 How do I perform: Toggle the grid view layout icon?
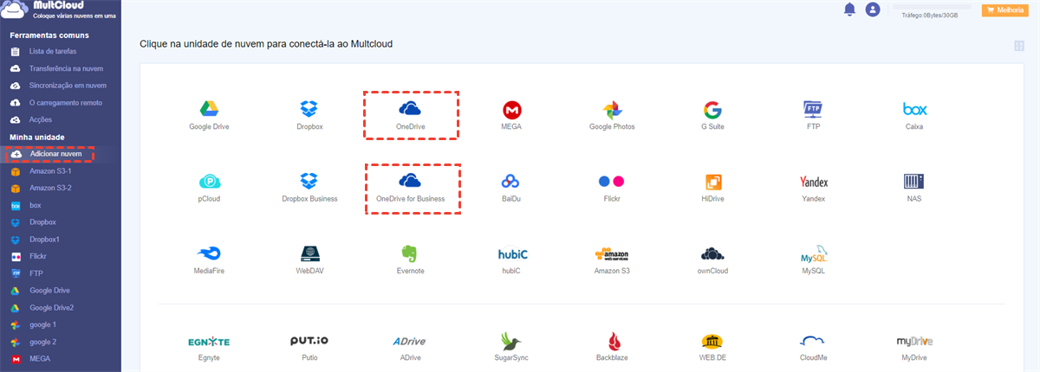point(1020,46)
